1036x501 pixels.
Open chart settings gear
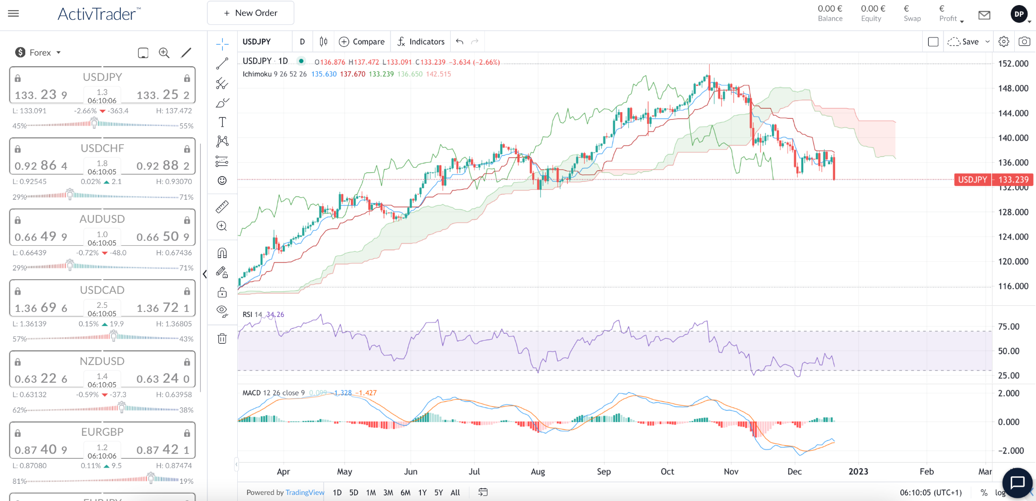[x=1004, y=41]
